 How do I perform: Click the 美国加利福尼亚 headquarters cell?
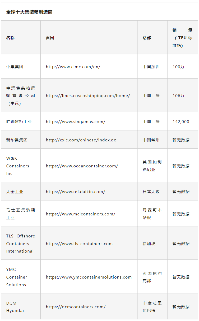[x=152, y=166]
